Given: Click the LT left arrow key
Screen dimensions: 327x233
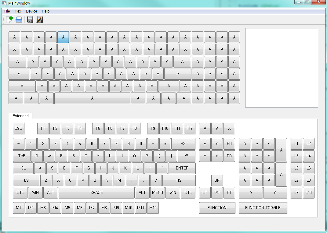Looking at the screenshot, I should click(205, 192).
